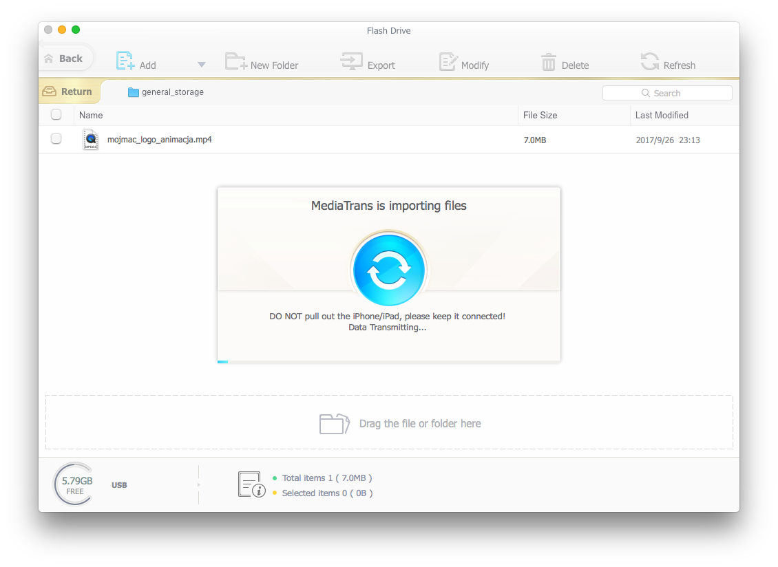Toggle the select-all checkbox in header

(x=56, y=115)
